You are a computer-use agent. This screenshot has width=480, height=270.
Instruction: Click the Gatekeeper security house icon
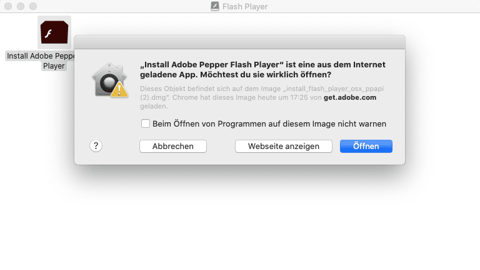[109, 80]
